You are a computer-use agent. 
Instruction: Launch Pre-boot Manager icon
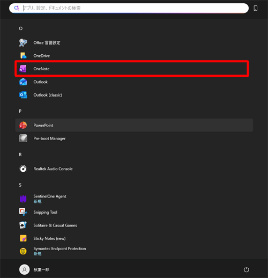tap(23, 138)
